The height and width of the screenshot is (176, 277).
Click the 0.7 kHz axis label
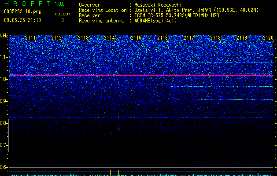point(4,145)
